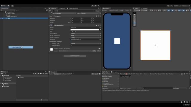Screen dimensions: 191x107
Task: Open the Layer dropdown set to Default
Action: [x=91, y=13]
